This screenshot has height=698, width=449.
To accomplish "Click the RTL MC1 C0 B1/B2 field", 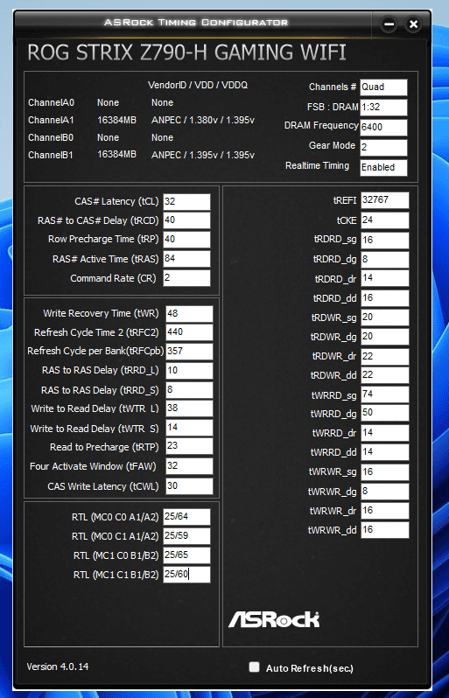I will pyautogui.click(x=186, y=555).
